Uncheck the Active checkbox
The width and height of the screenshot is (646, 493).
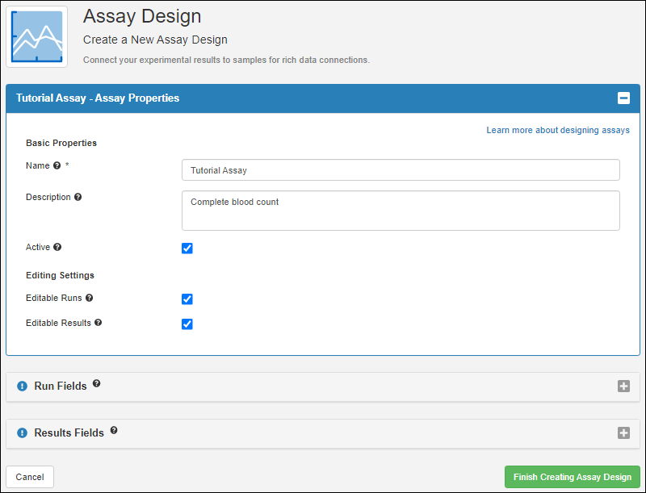click(187, 249)
